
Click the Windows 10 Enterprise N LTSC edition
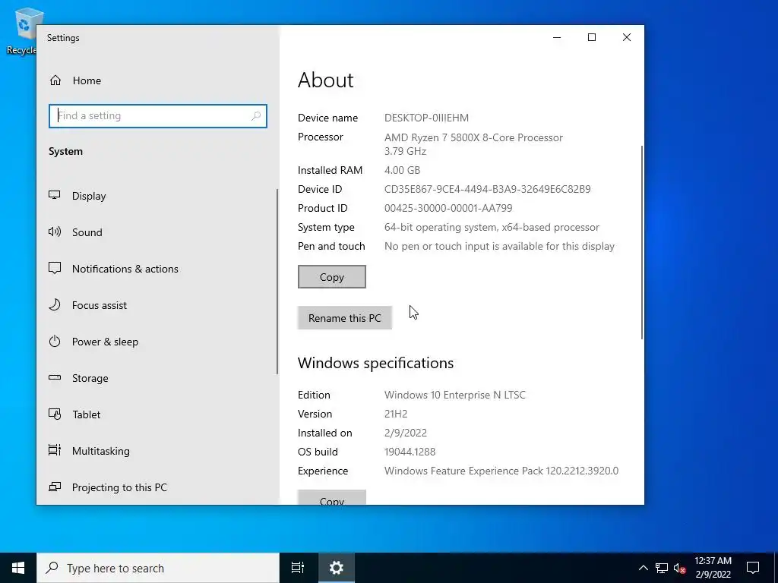click(x=455, y=395)
